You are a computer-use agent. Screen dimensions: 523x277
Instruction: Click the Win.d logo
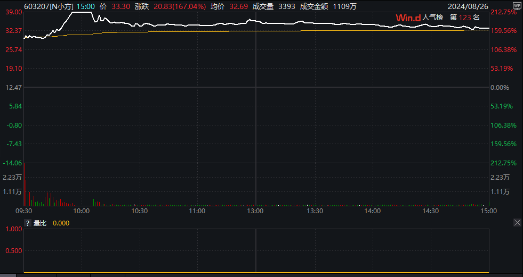coord(407,18)
